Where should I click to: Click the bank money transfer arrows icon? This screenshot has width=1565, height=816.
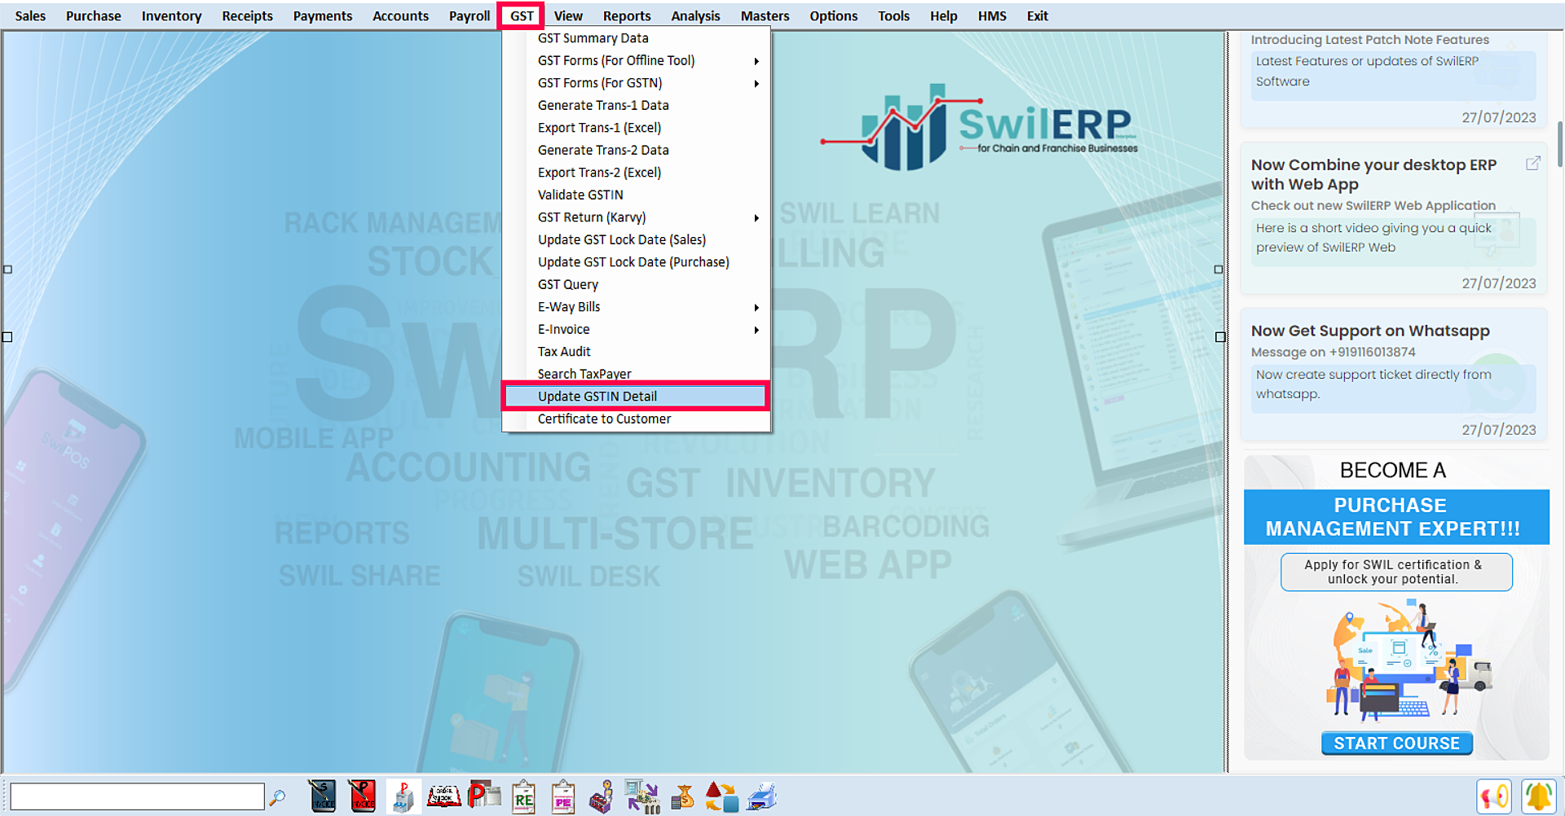642,796
